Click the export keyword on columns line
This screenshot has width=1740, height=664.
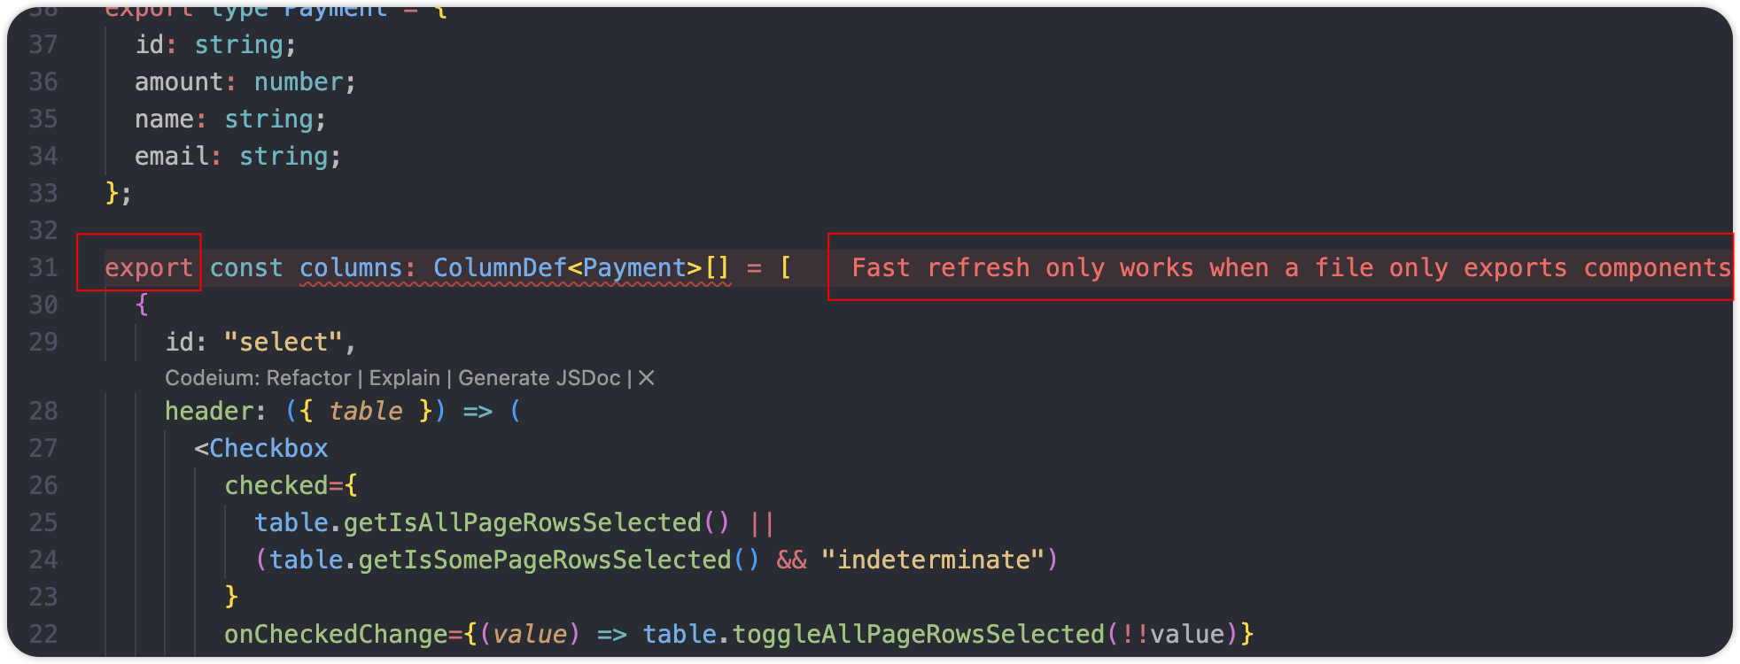(x=148, y=267)
